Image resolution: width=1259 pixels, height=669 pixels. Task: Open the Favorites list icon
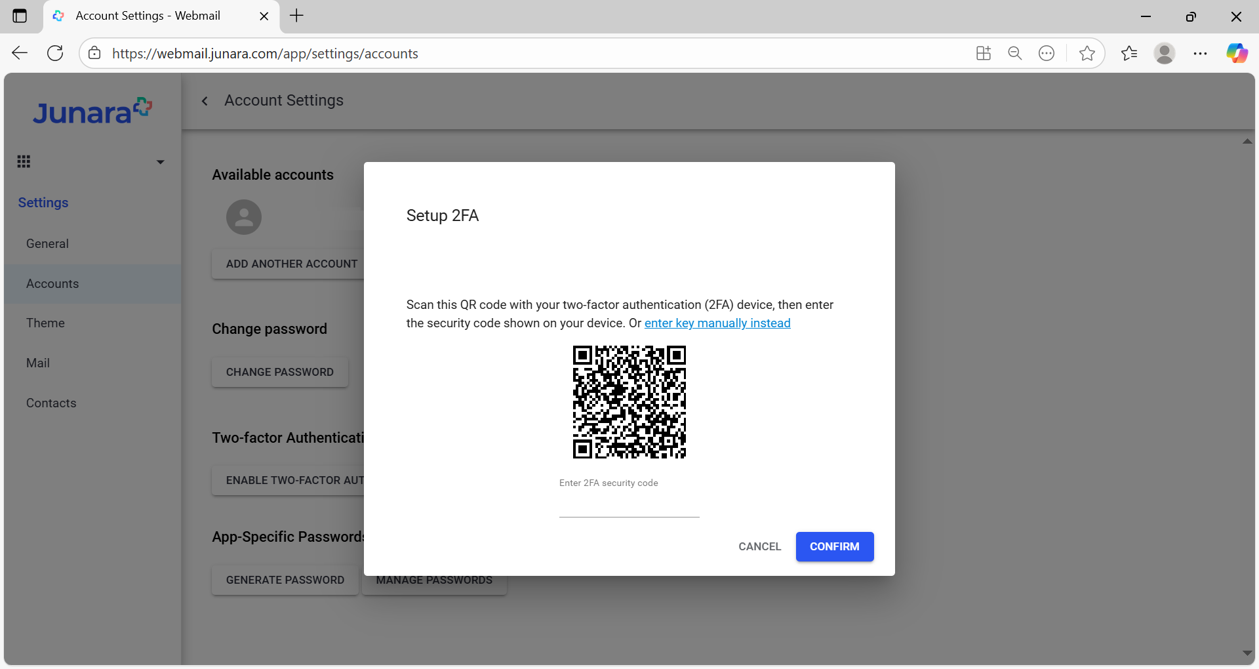1129,53
